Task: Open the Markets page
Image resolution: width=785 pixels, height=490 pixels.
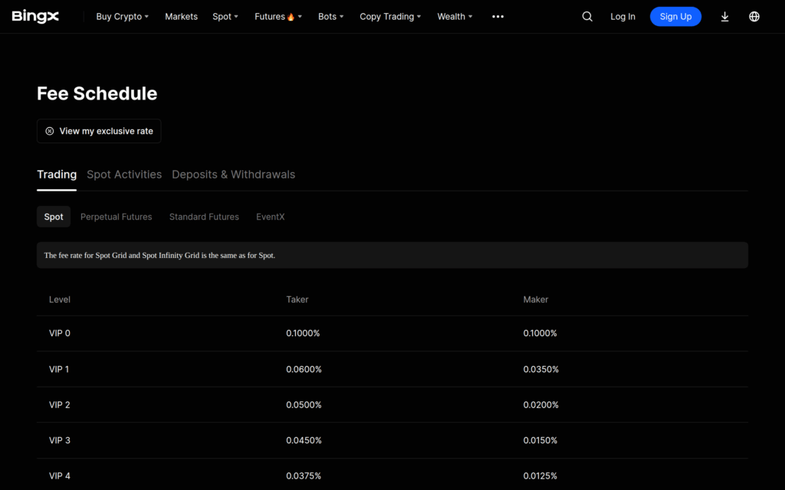Action: tap(181, 17)
